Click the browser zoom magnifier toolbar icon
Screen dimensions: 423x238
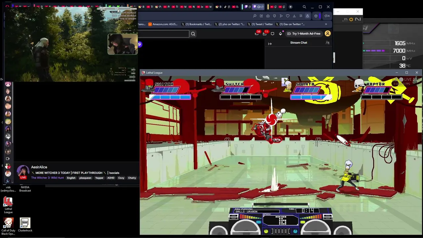255,16
